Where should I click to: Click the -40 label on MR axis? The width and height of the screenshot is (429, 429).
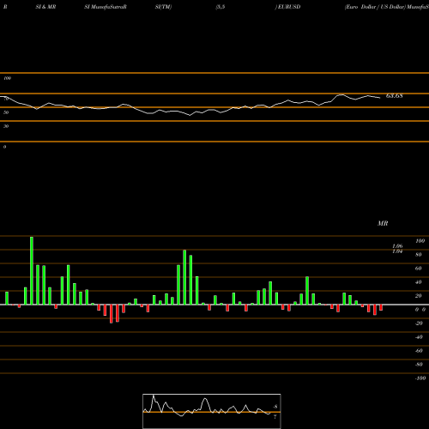click(x=419, y=337)
